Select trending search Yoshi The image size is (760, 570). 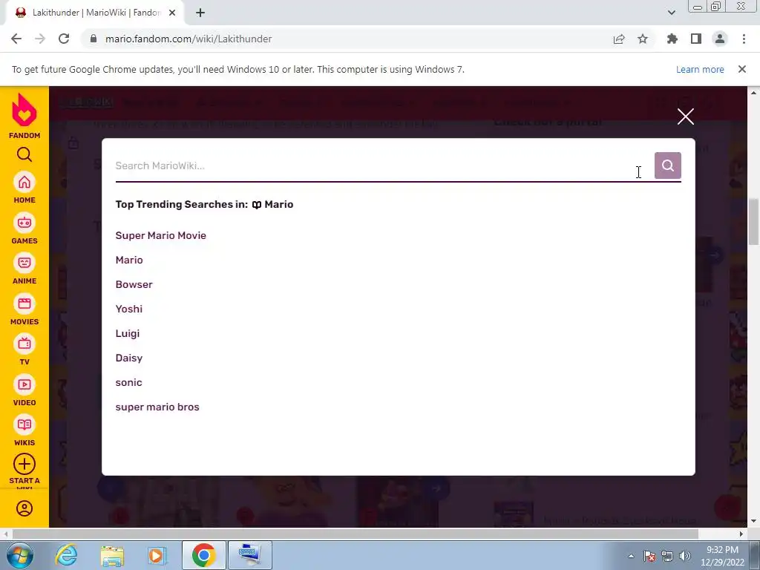pos(129,309)
